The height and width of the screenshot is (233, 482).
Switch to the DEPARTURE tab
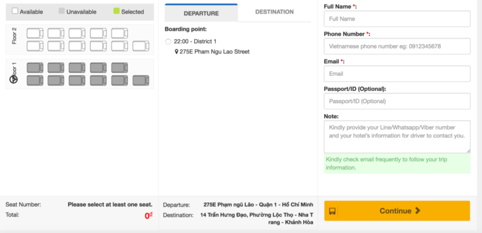201,13
